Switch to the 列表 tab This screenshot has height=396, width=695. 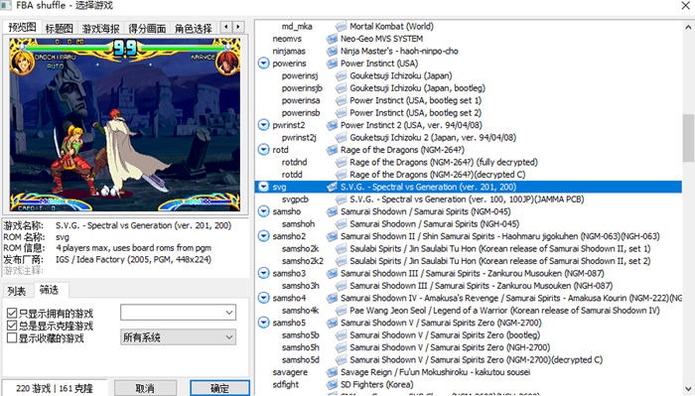[x=17, y=291]
